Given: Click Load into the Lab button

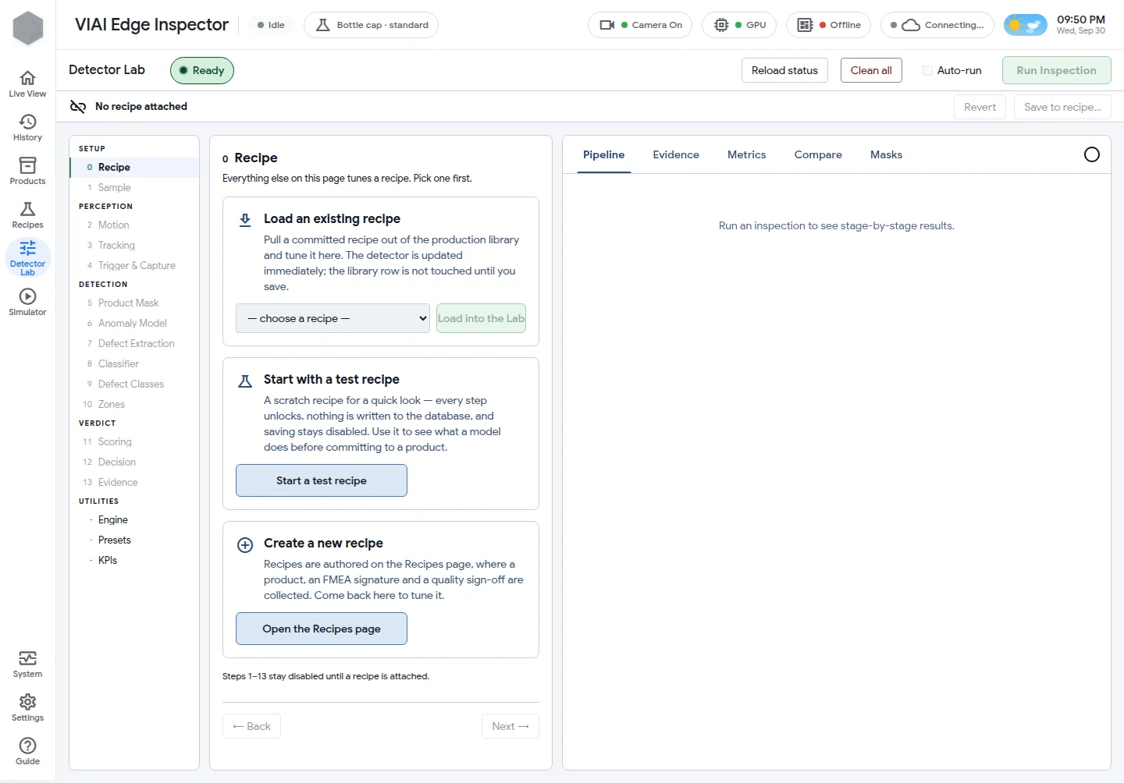Looking at the screenshot, I should point(481,318).
